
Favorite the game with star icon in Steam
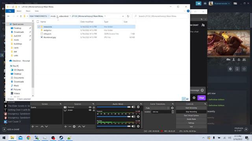point(244,69)
